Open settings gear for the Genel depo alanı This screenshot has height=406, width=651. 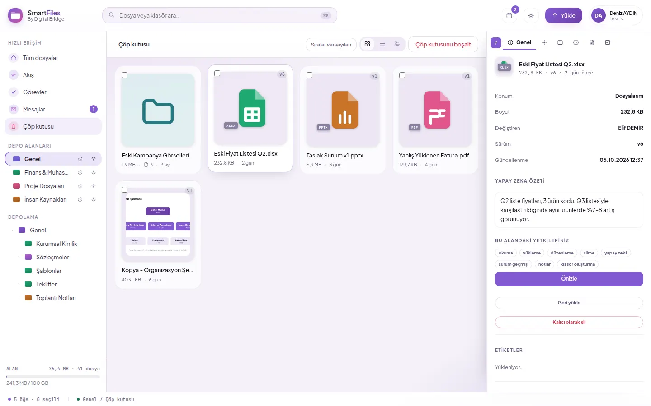[94, 159]
